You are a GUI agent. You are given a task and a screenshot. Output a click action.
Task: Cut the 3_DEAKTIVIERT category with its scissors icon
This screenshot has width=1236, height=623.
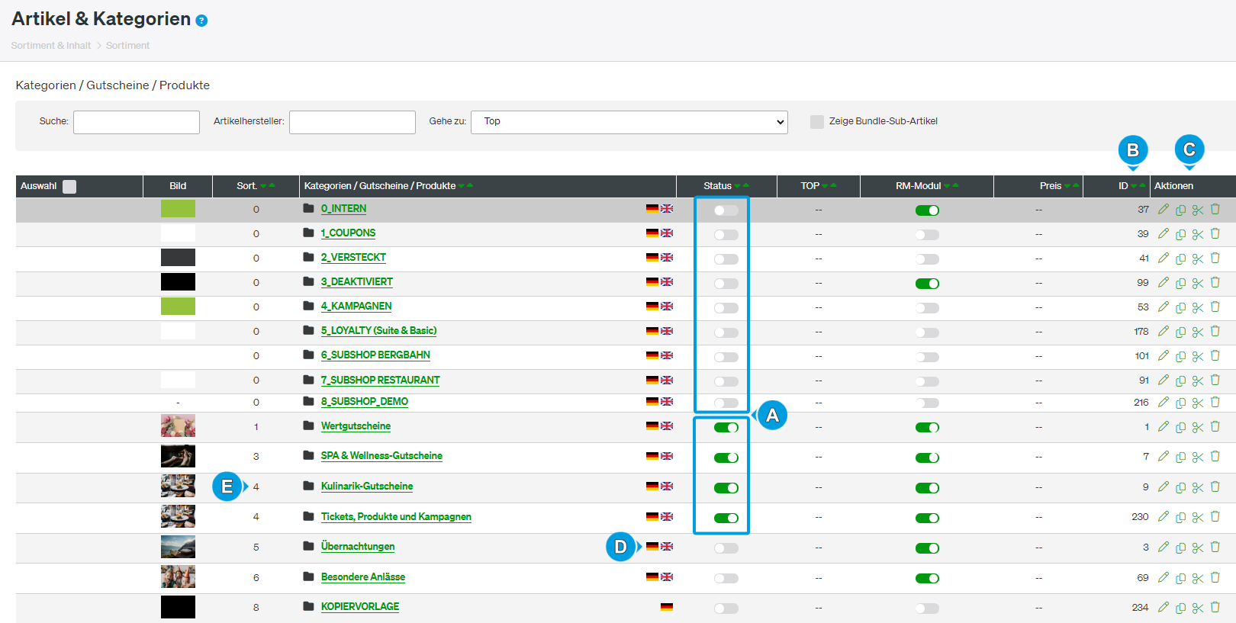coord(1198,283)
